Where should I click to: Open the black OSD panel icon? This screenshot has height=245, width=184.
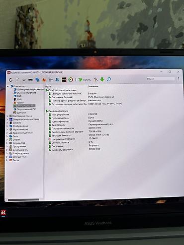coord(64,80)
